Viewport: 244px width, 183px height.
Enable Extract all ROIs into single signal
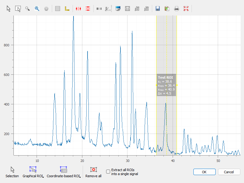pos(108,172)
